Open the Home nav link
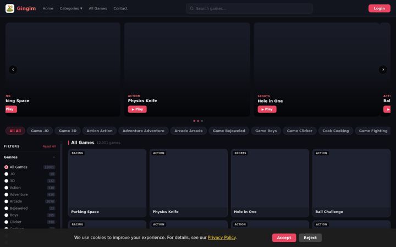 48,8
